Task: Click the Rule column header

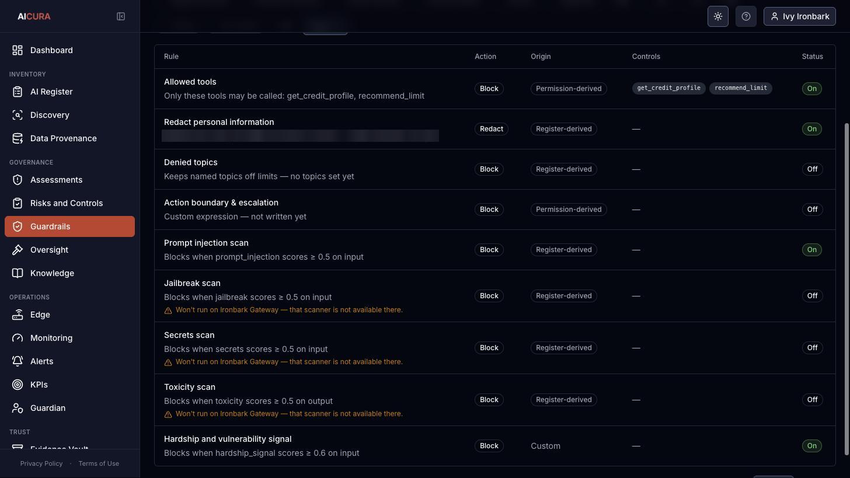Action: 171,57
